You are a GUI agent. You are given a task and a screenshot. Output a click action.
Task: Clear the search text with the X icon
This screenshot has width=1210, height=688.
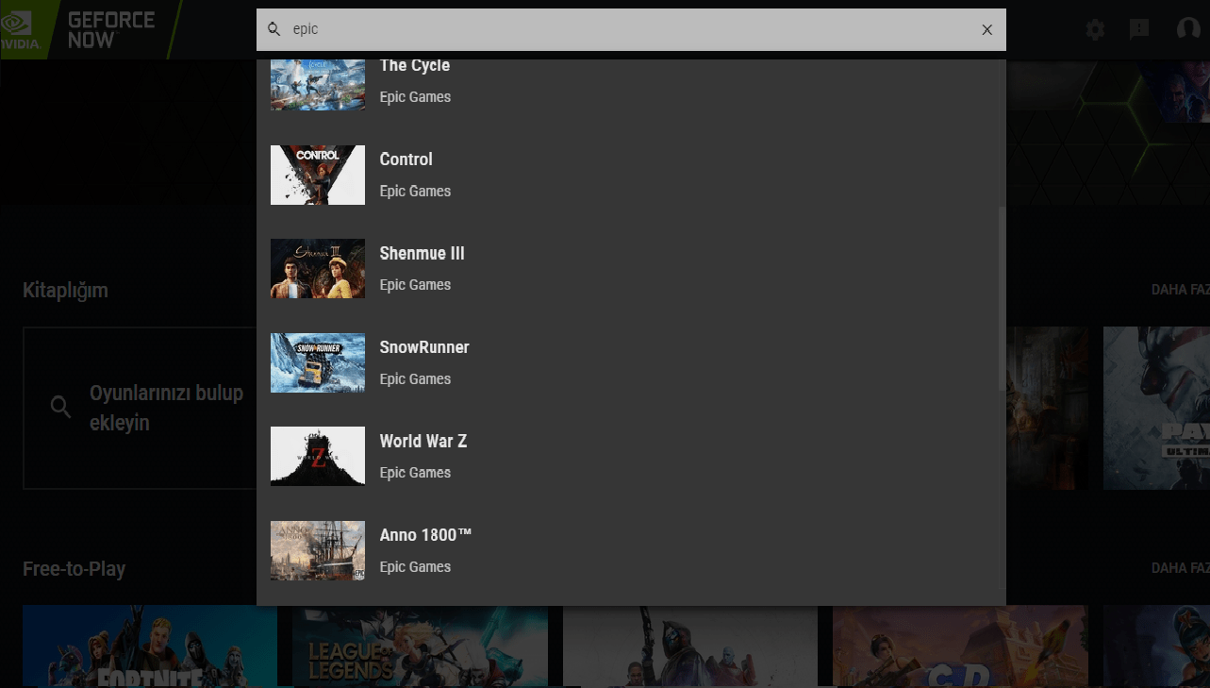pyautogui.click(x=987, y=29)
